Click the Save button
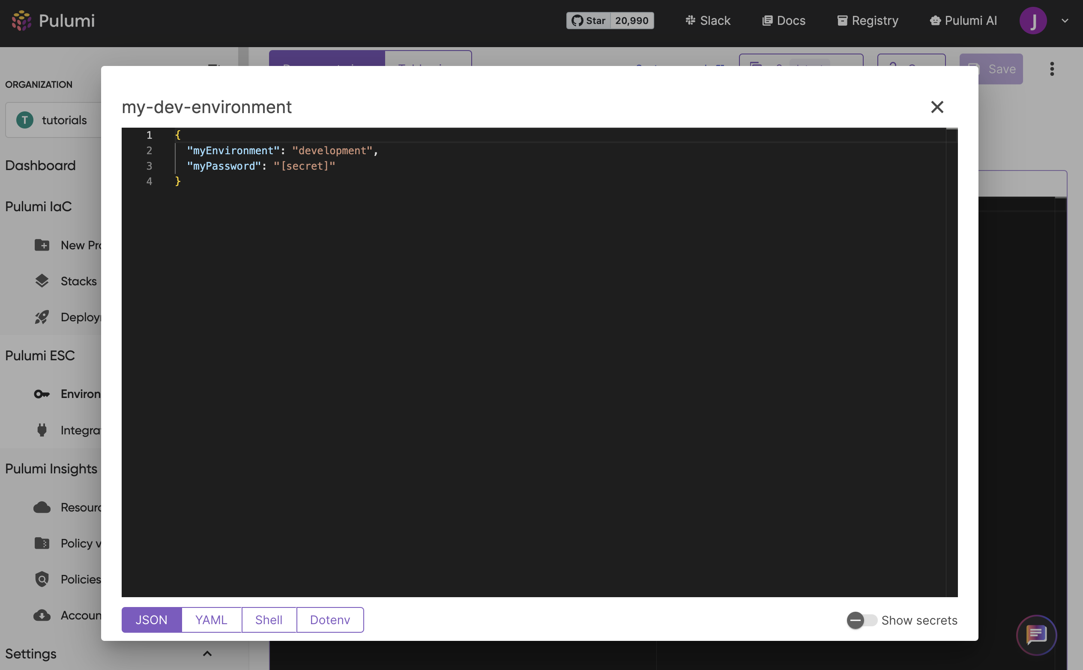This screenshot has height=670, width=1083. coord(991,69)
